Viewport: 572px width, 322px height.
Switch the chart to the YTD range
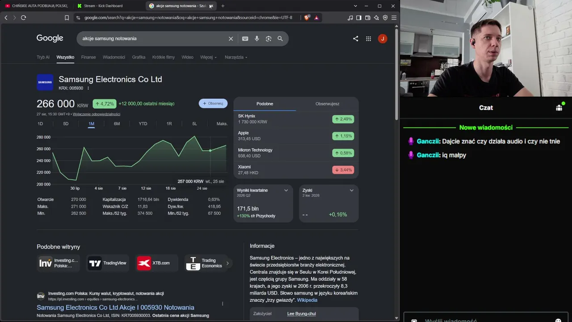tap(143, 124)
